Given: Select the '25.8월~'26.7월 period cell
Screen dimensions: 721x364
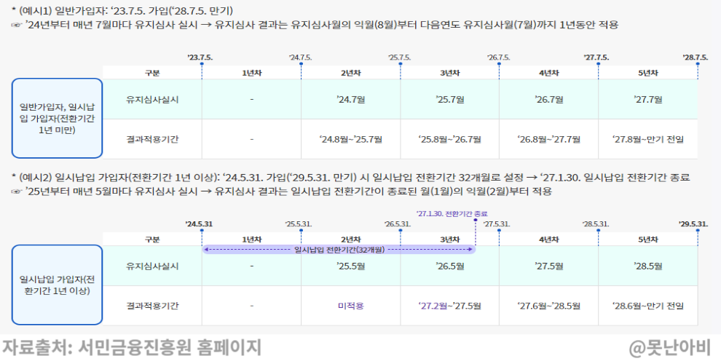Looking at the screenshot, I should (449, 139).
